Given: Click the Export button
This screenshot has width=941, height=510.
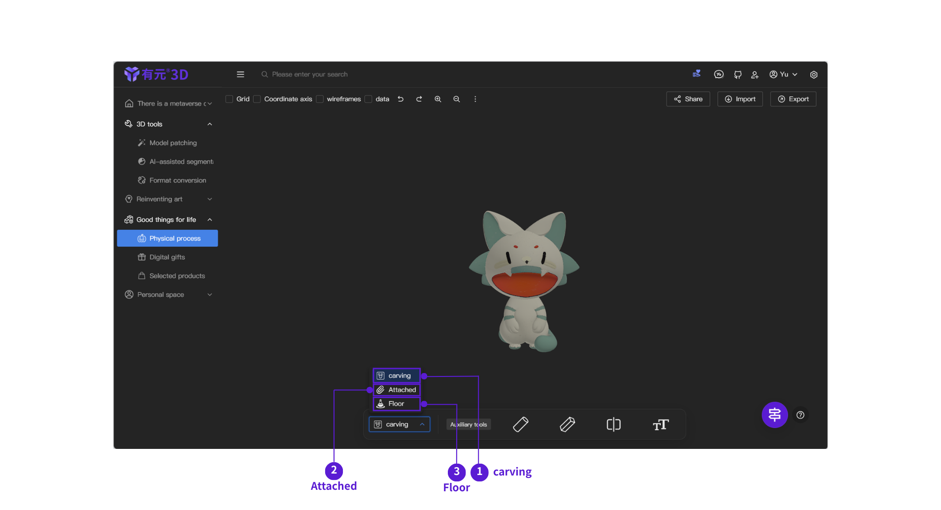Looking at the screenshot, I should 793,99.
